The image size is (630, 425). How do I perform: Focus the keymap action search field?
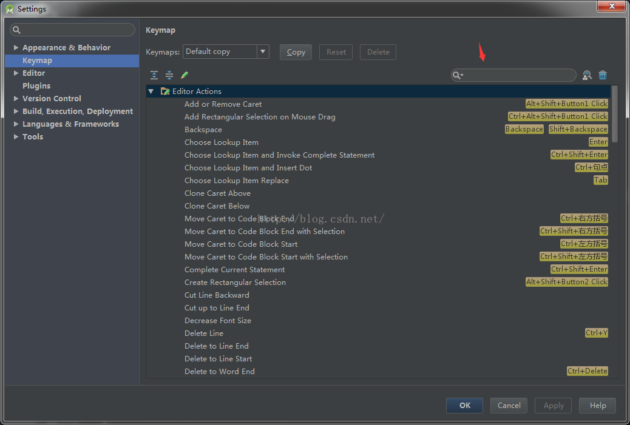tap(513, 75)
